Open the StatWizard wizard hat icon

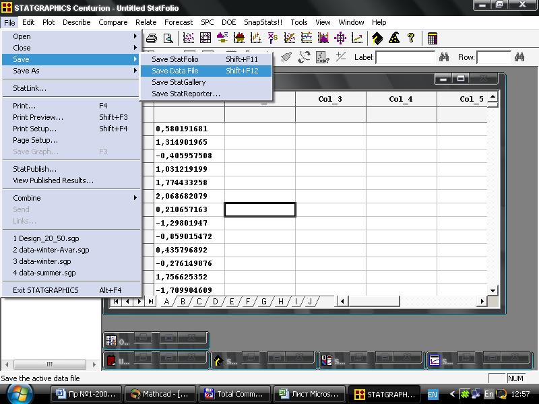click(394, 38)
